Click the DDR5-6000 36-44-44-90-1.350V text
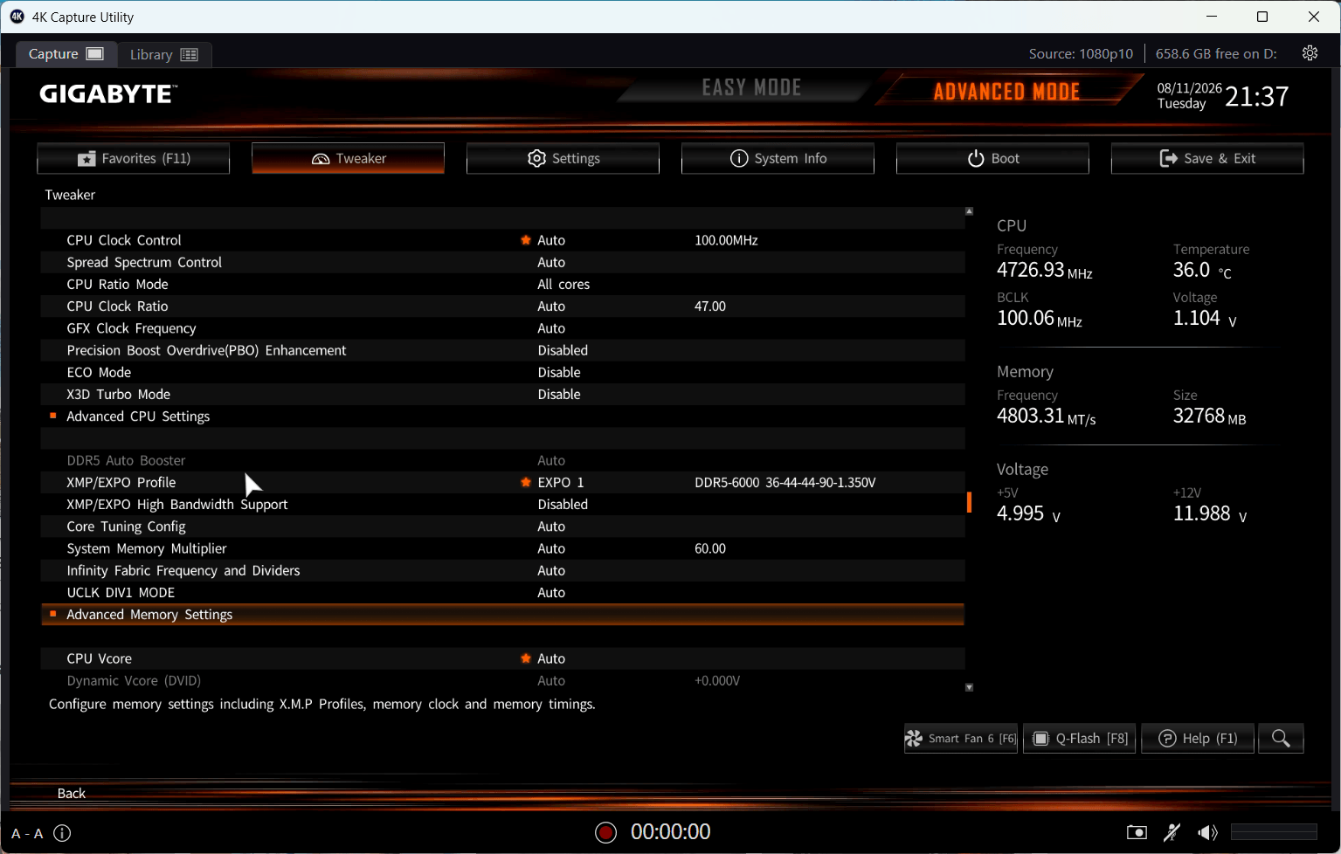The height and width of the screenshot is (854, 1341). point(785,482)
